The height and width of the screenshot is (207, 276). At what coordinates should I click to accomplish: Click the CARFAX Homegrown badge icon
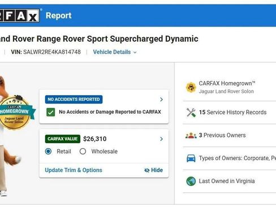[191, 88]
